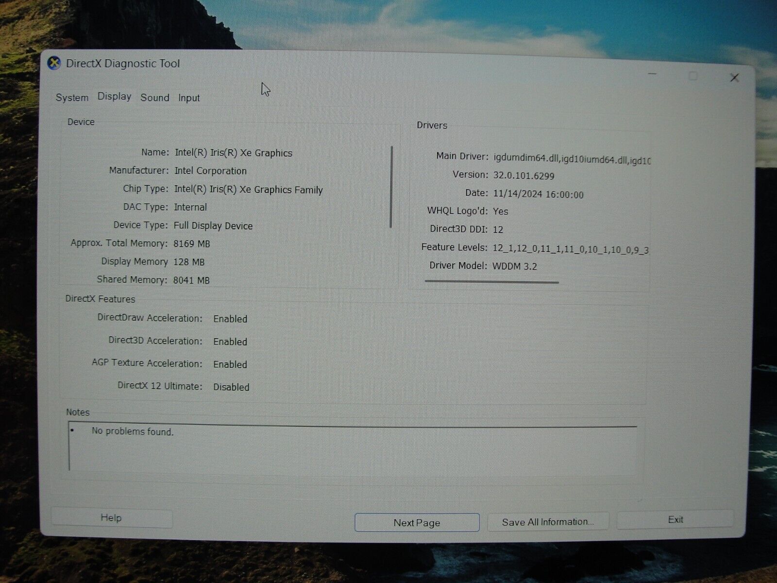Switch to the System tab
This screenshot has width=777, height=583.
coord(72,98)
